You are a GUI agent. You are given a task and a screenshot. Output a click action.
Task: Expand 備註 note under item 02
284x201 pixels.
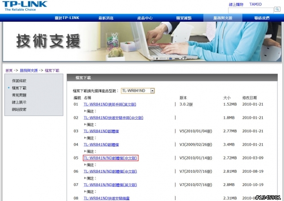click(90, 124)
